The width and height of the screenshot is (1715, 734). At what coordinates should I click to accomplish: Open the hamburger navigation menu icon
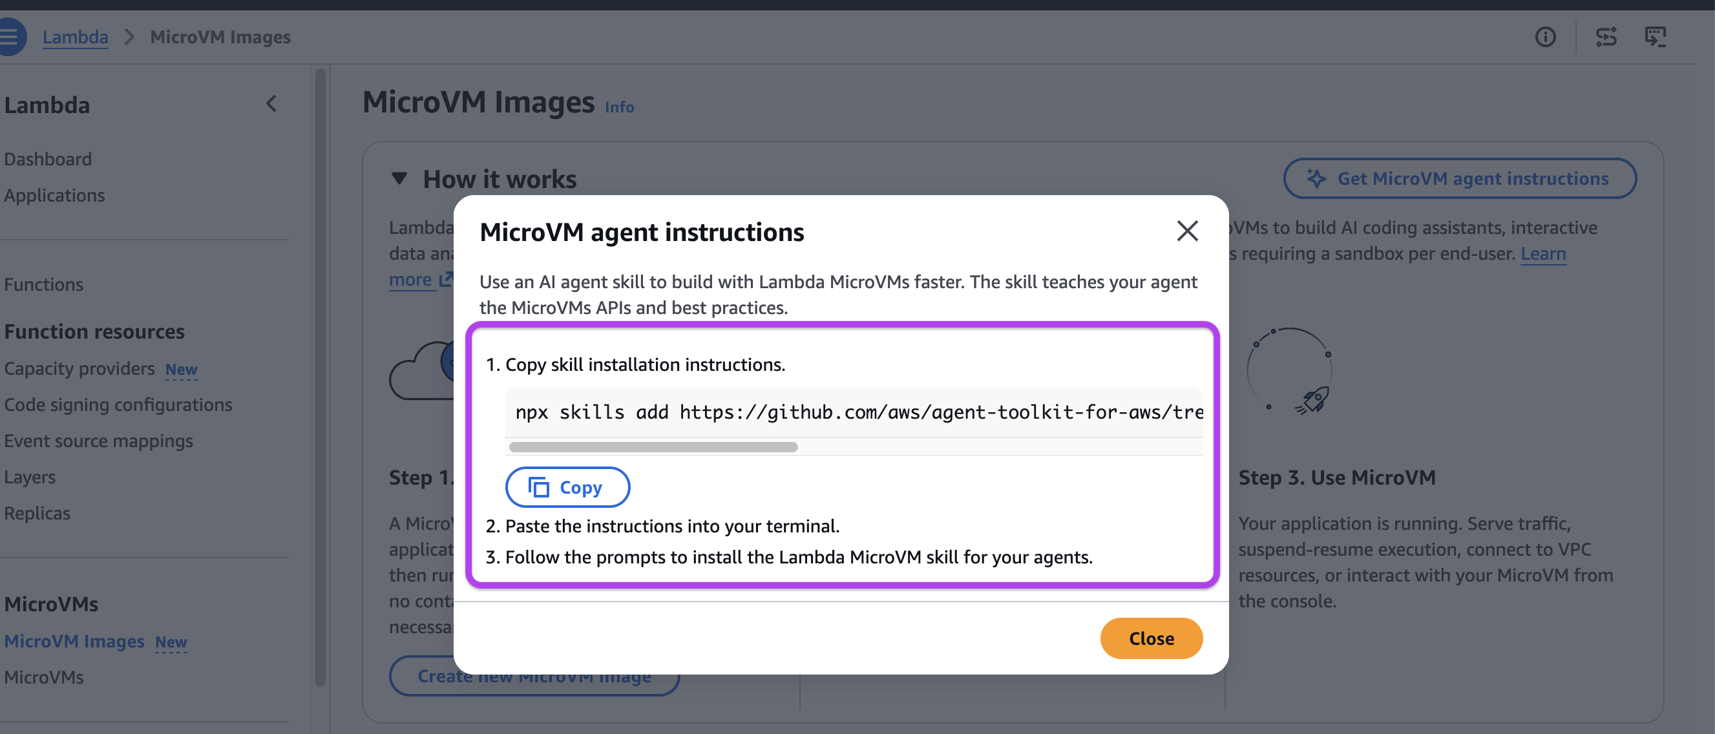pyautogui.click(x=9, y=37)
